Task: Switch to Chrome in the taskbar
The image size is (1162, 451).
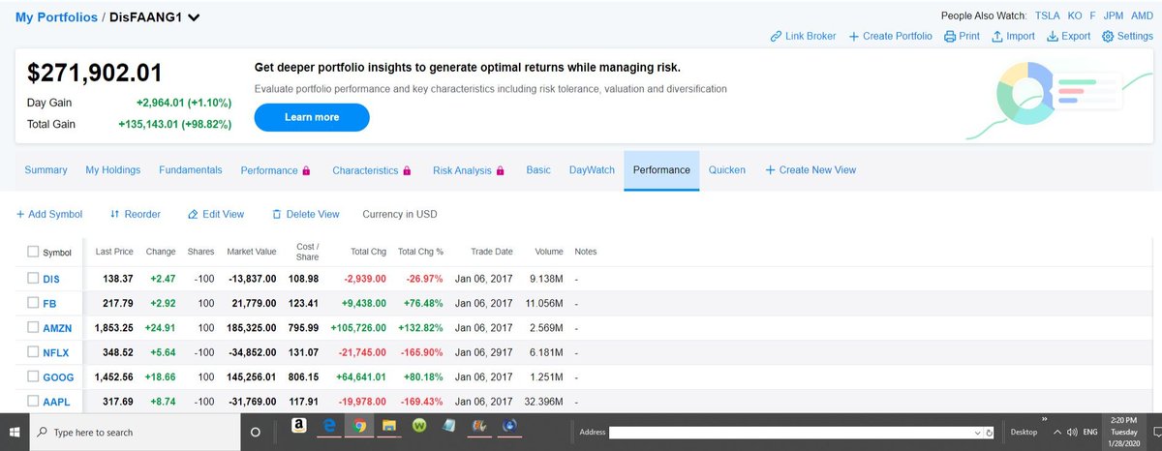Action: [x=359, y=426]
